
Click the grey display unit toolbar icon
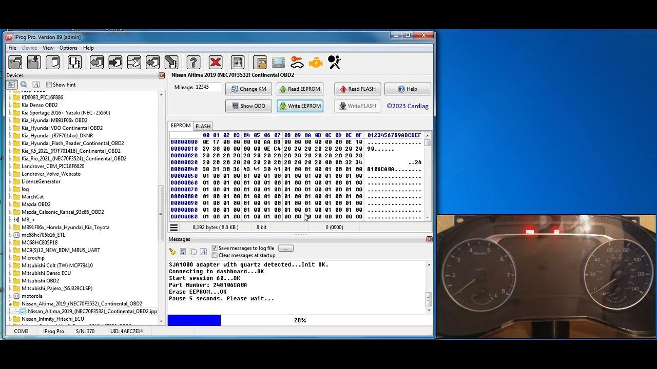278,63
